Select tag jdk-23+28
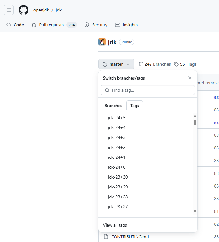The width and height of the screenshot is (219, 242). [x=118, y=197]
